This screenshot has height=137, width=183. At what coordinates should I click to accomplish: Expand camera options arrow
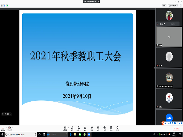point(13,127)
